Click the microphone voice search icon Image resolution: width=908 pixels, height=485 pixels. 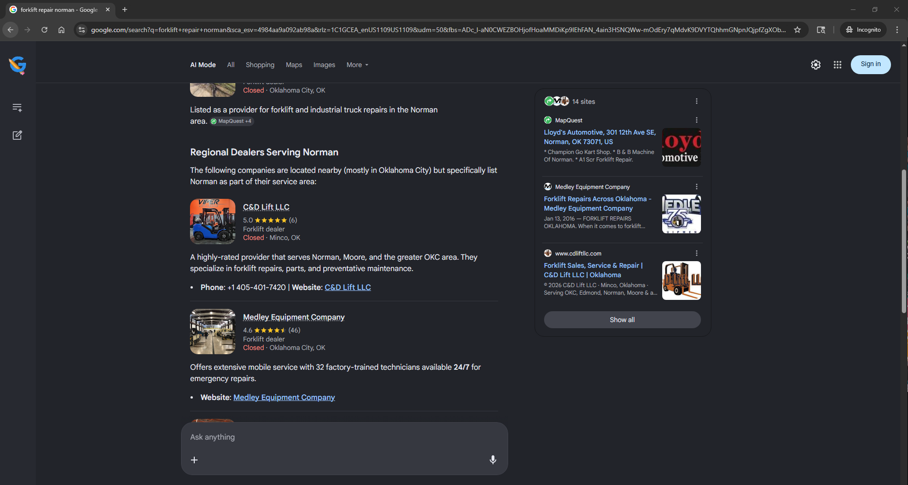(x=493, y=459)
